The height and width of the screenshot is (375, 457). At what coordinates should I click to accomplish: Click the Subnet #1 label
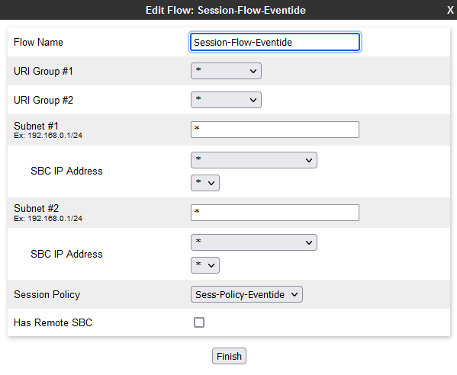tap(36, 126)
